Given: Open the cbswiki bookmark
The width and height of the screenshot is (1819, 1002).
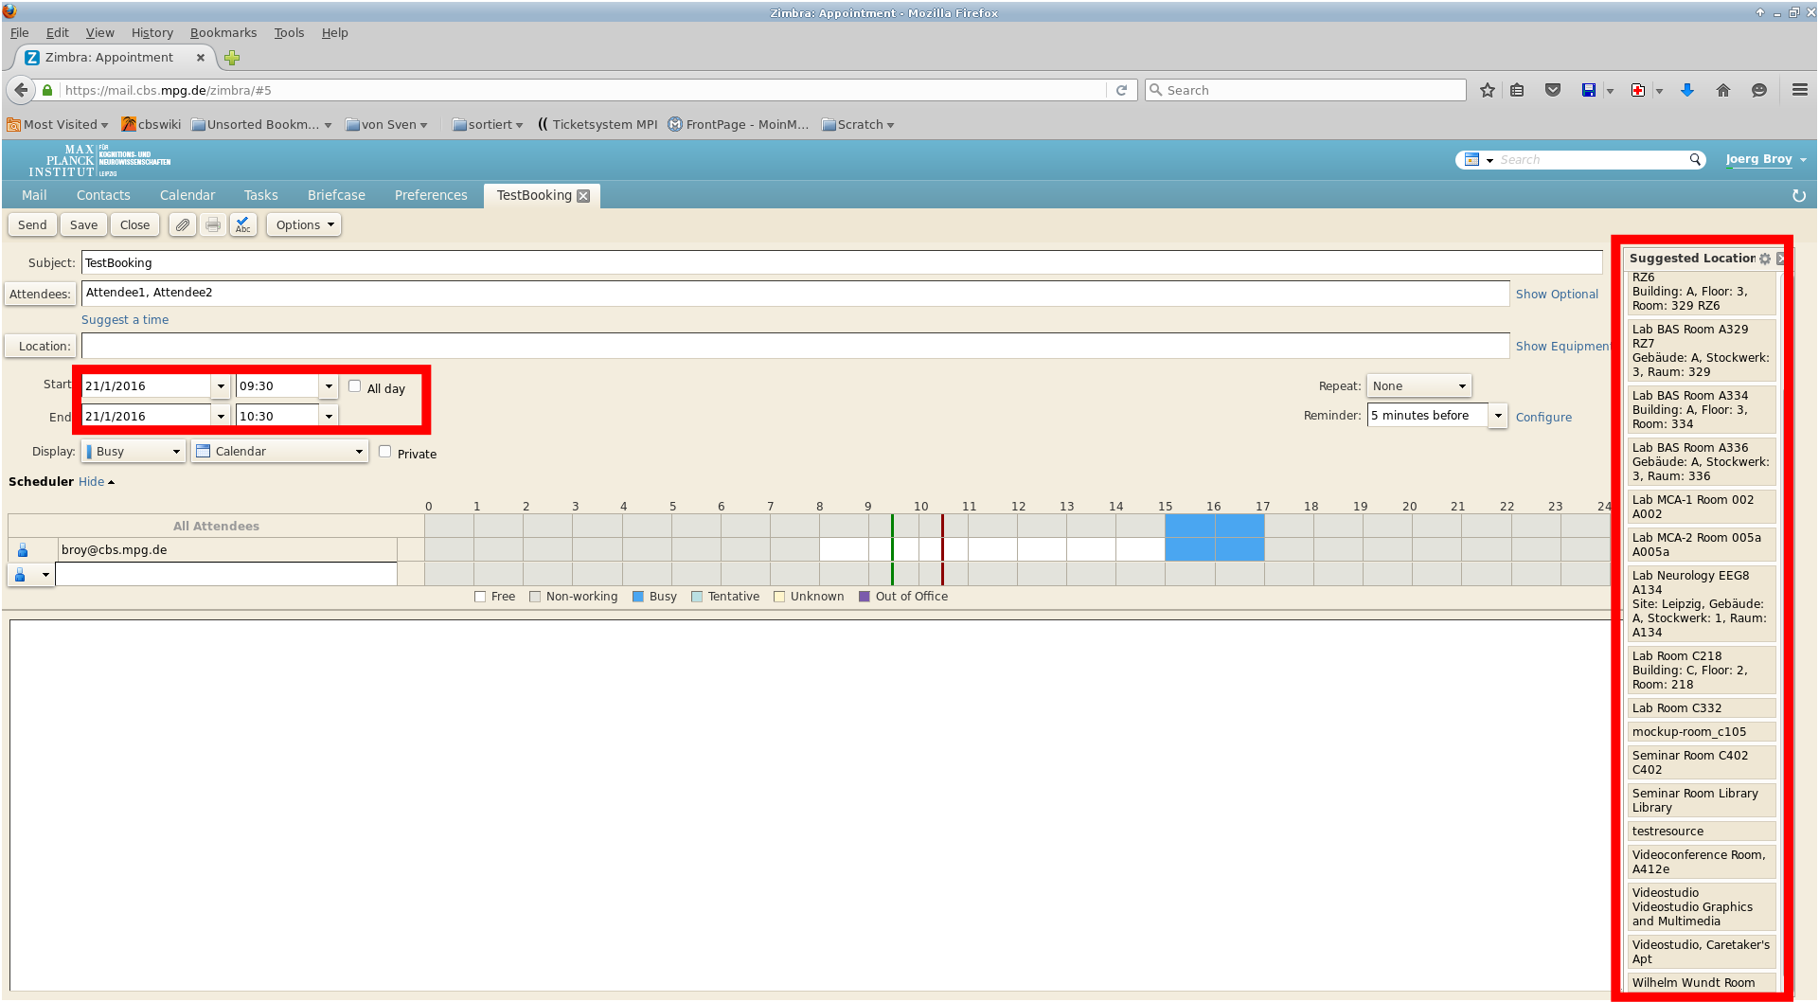Looking at the screenshot, I should 152,125.
